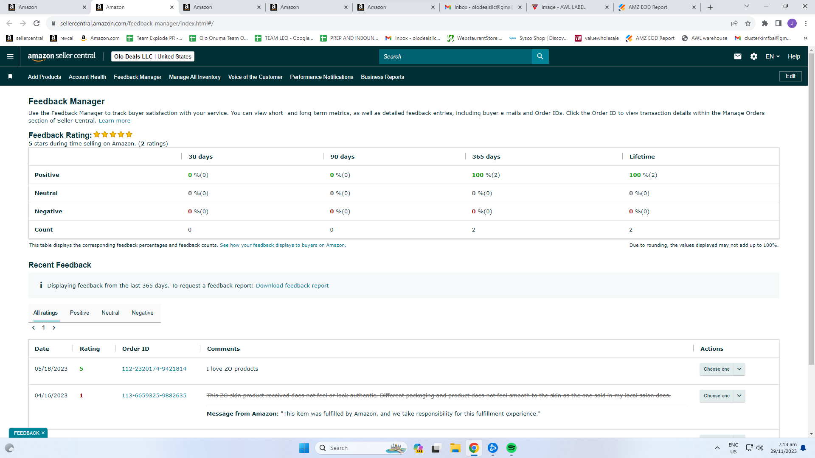Open Choose one dropdown for order 112-2320174-9421814

click(x=722, y=369)
